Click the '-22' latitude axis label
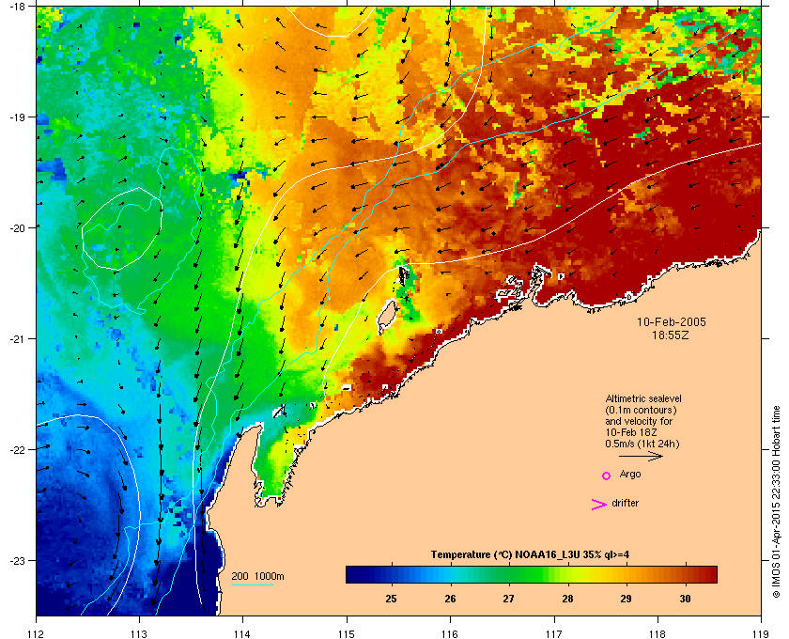Image resolution: width=789 pixels, height=639 pixels. point(18,449)
